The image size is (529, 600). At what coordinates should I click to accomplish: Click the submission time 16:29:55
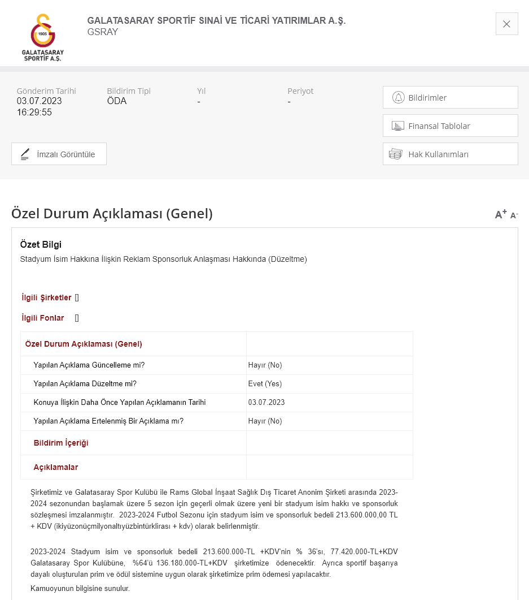pyautogui.click(x=34, y=112)
